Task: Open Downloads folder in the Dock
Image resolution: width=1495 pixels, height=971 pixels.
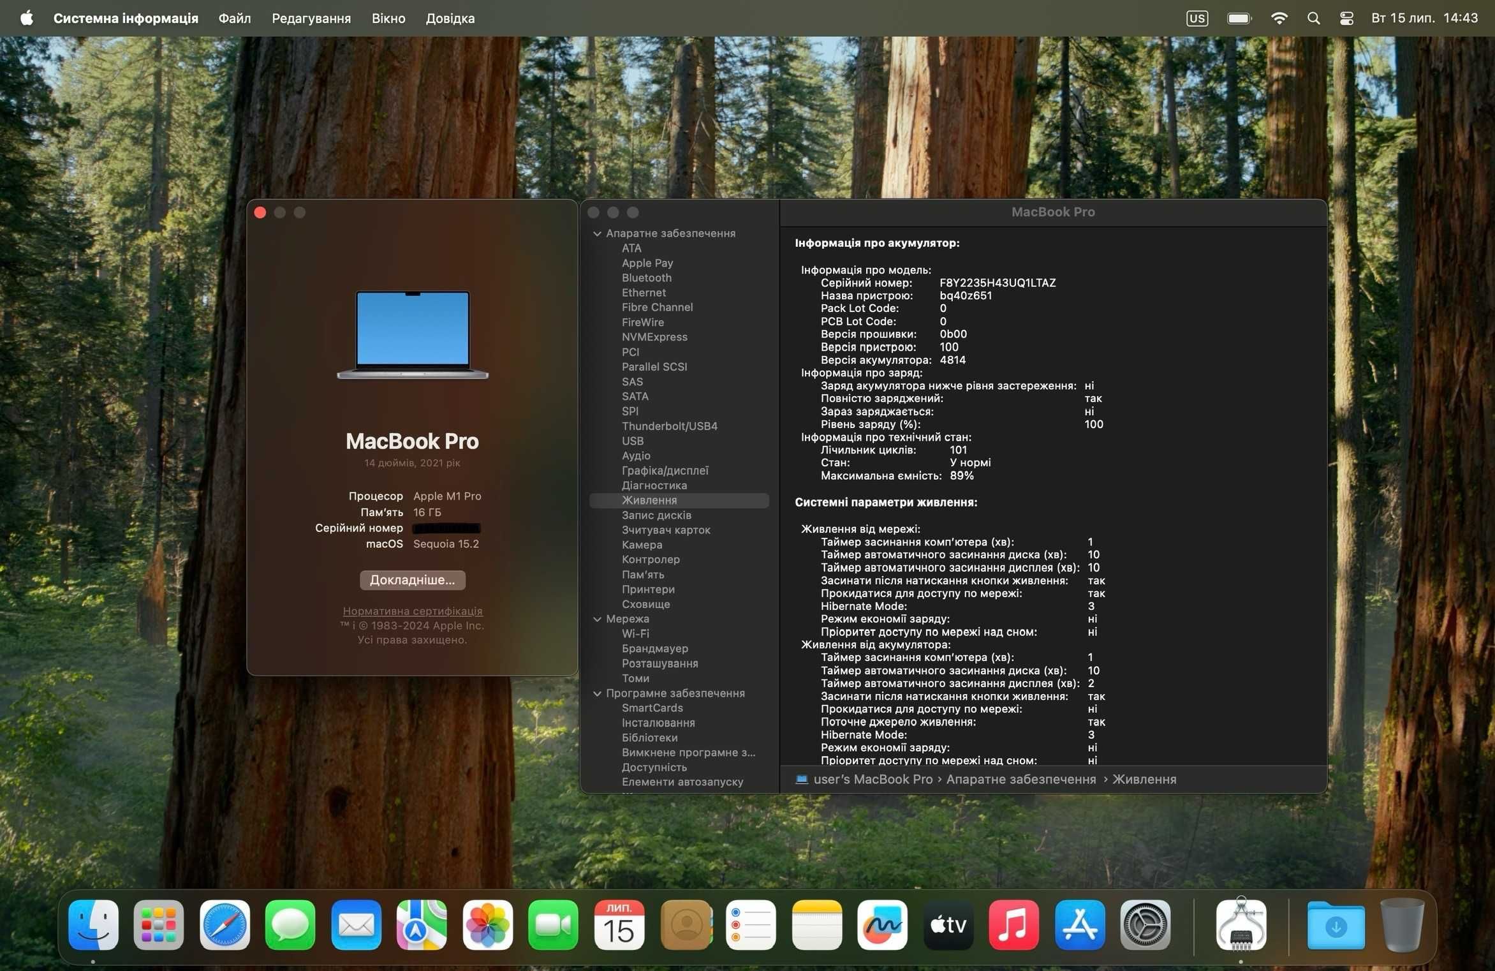Action: 1336,924
